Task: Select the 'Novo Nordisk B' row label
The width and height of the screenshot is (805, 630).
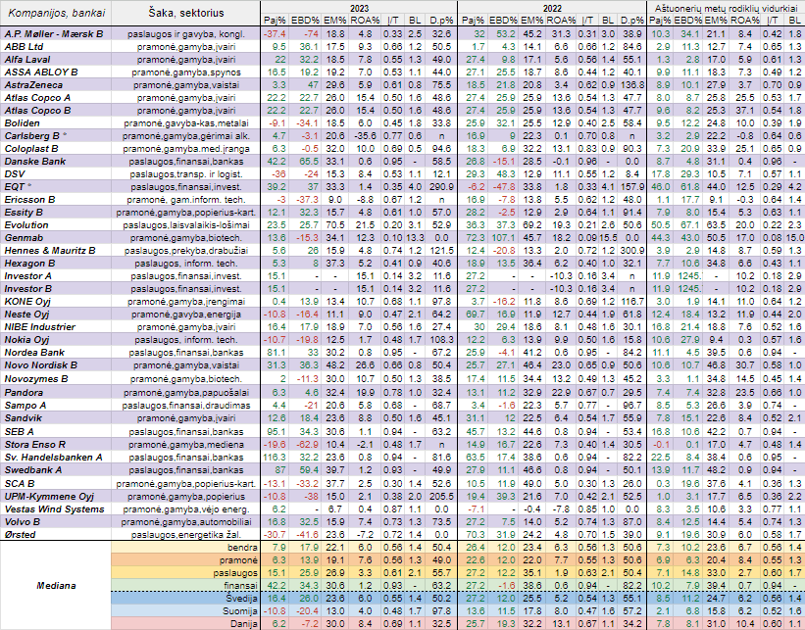Action: pyautogui.click(x=56, y=364)
